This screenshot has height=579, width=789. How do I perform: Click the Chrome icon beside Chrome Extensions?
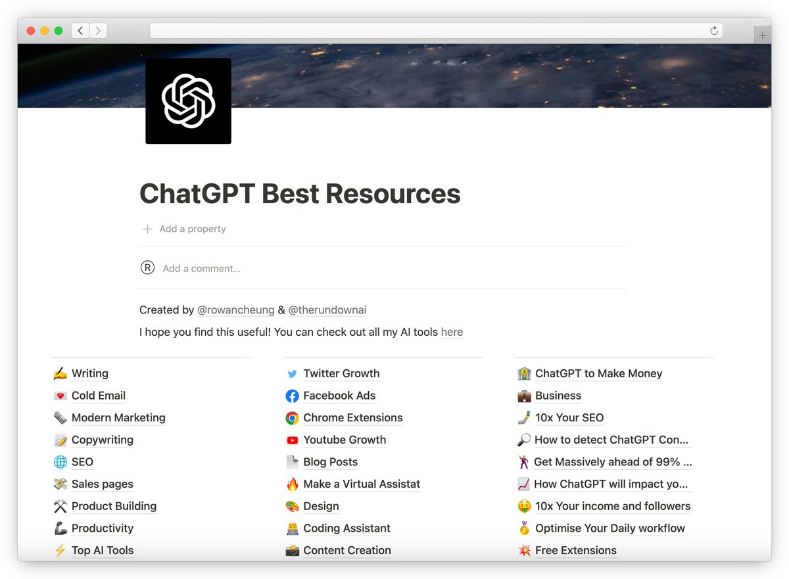291,417
